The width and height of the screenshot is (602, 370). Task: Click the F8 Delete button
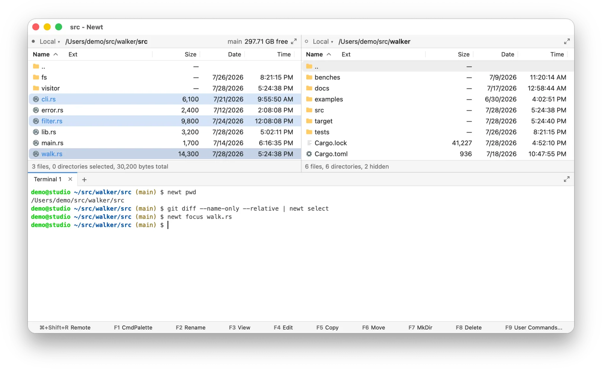(x=468, y=327)
